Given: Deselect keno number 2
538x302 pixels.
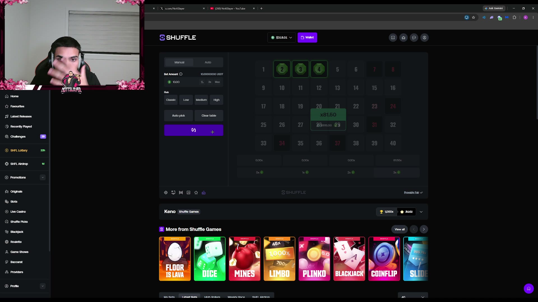Looking at the screenshot, I should pyautogui.click(x=282, y=69).
